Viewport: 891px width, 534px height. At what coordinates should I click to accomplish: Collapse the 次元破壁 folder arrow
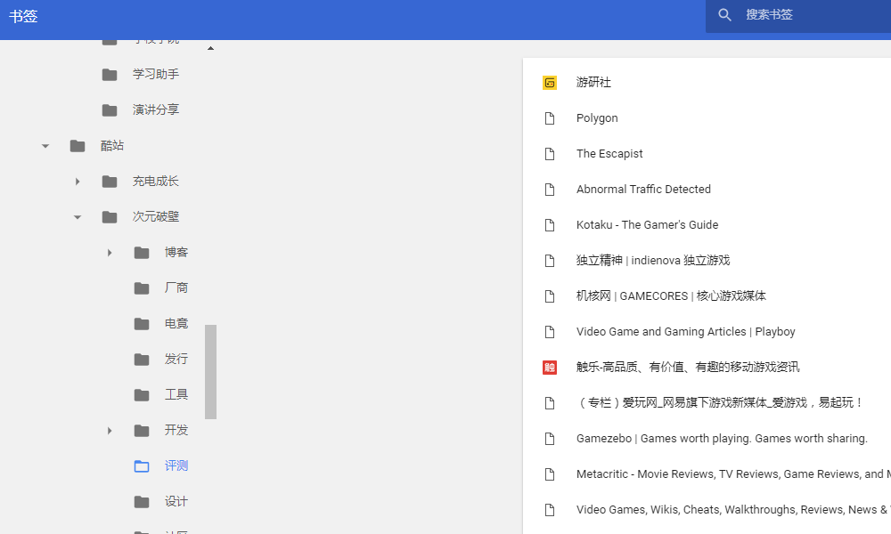pos(78,217)
